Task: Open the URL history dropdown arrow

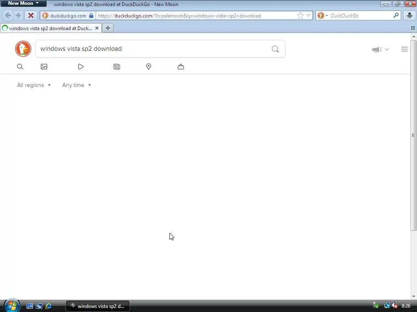Action: [x=308, y=16]
